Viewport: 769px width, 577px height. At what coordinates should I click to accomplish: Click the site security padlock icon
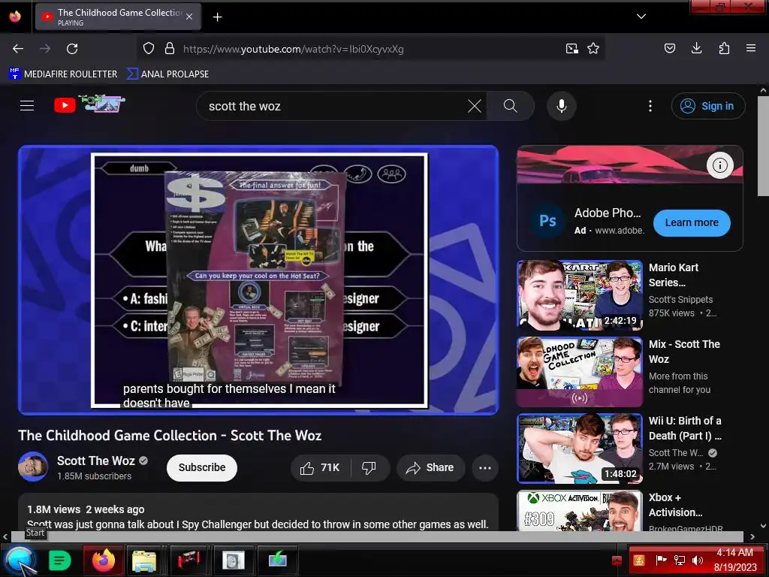[170, 49]
